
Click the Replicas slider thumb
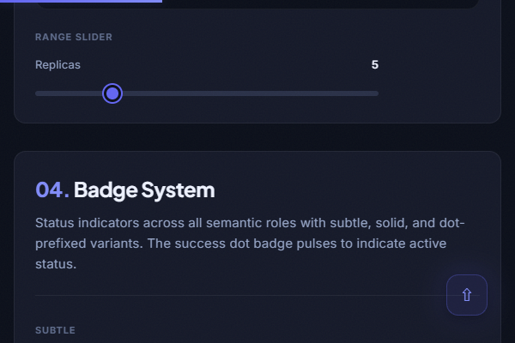point(112,93)
